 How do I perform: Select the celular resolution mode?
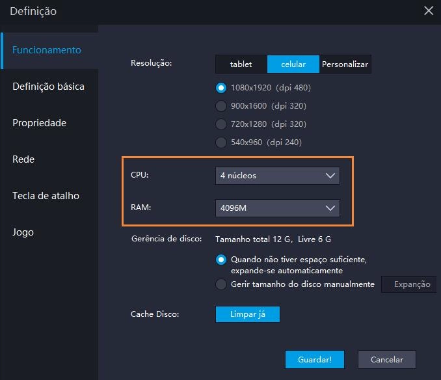293,64
